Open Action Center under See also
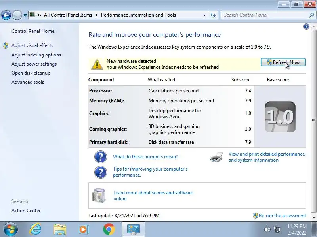Screen dimensions: 317x237 [26, 211]
